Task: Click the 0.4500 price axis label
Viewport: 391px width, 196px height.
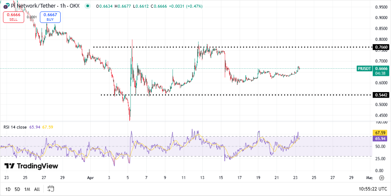Action: tap(381, 115)
